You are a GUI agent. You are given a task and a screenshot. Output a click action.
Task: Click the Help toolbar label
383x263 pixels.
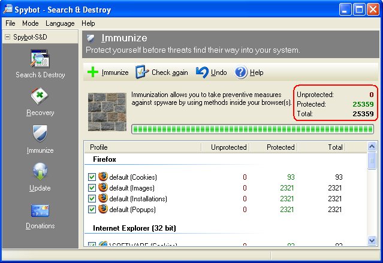coord(257,72)
